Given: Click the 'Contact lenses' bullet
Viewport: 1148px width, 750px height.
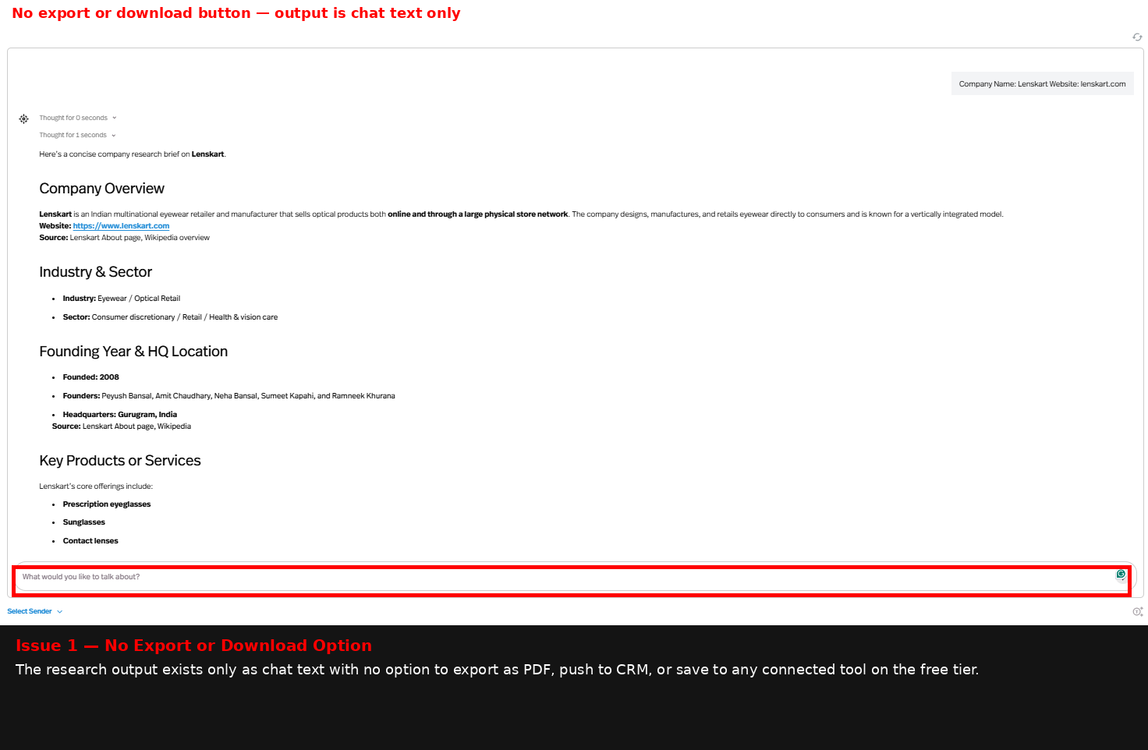Looking at the screenshot, I should click(90, 541).
